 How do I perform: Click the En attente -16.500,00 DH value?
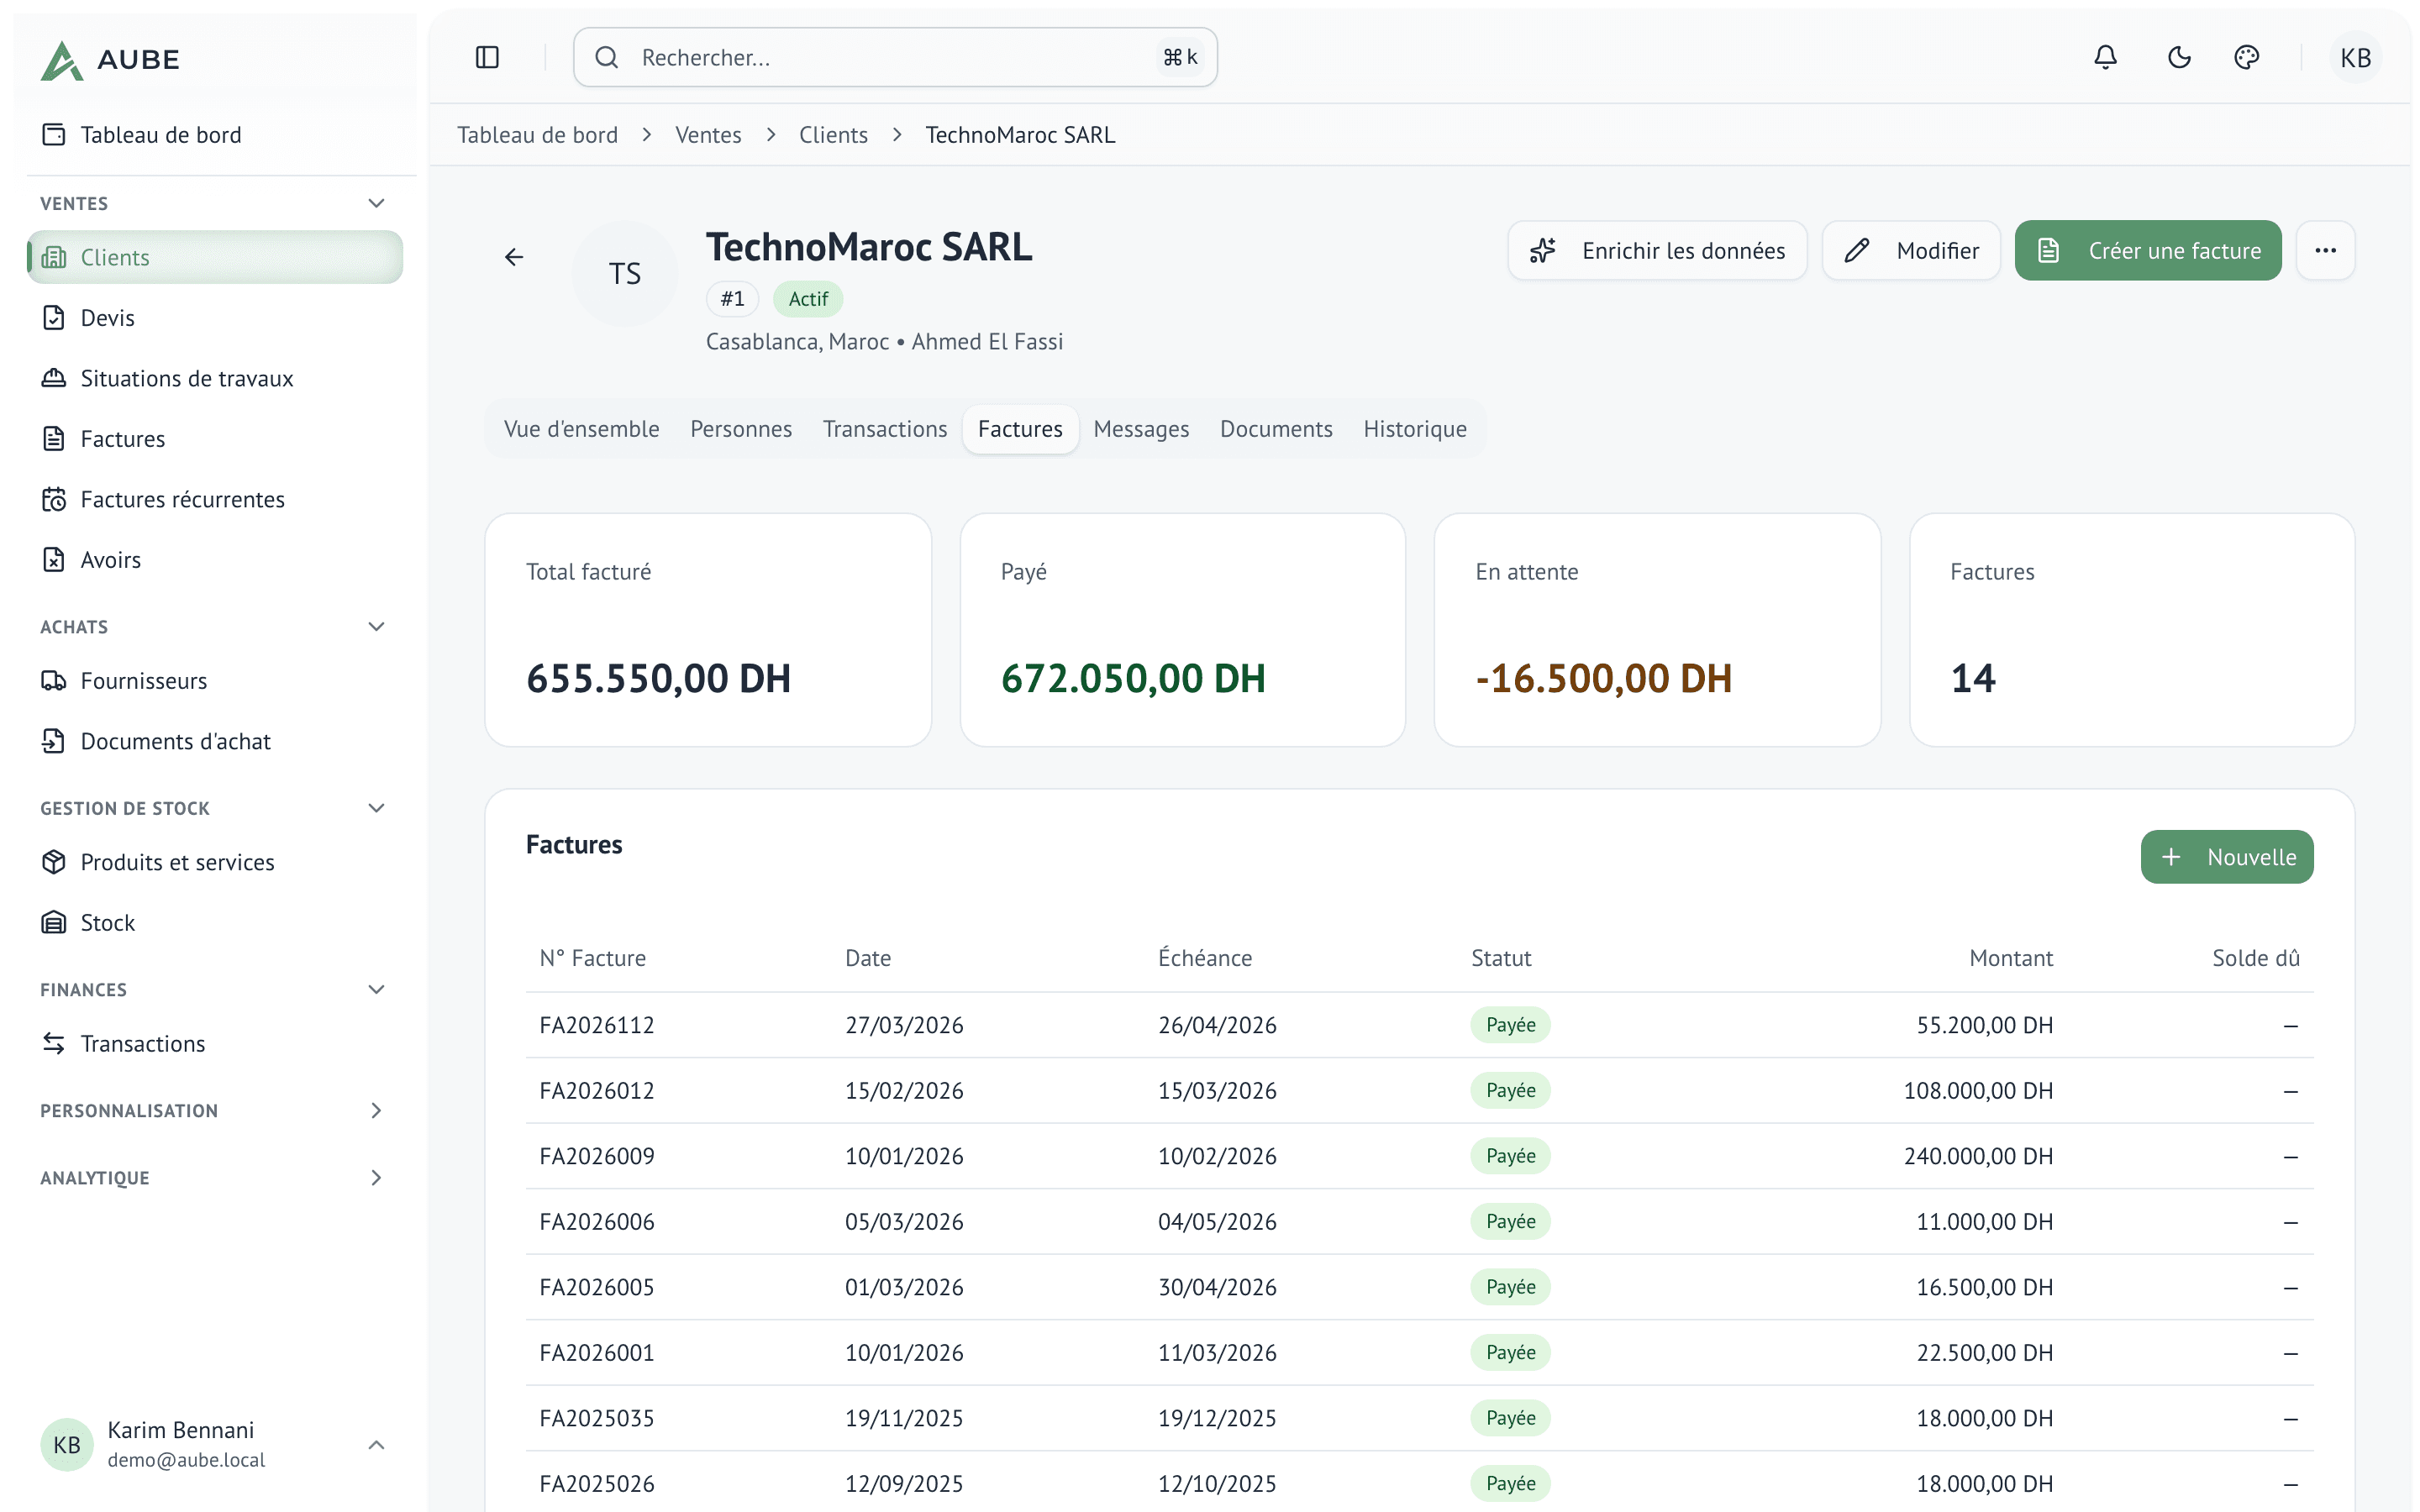(x=1604, y=678)
